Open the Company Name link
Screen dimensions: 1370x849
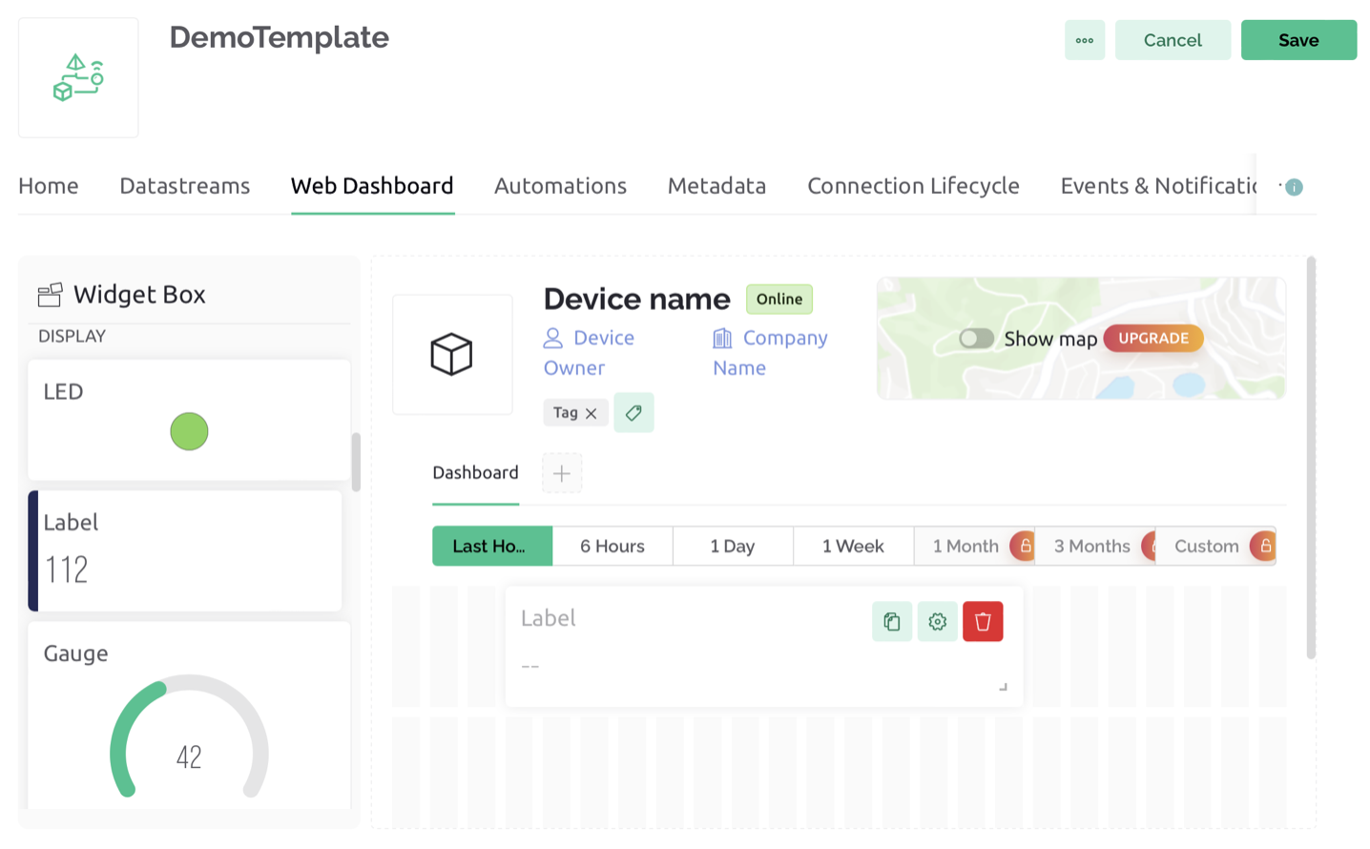click(x=770, y=353)
